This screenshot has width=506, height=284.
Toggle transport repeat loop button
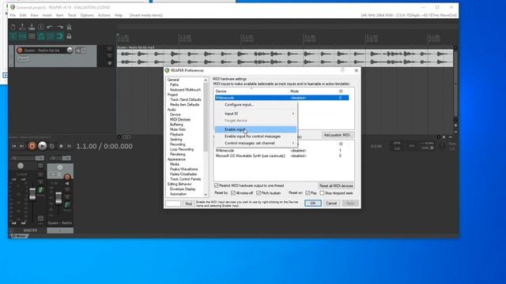51,146
